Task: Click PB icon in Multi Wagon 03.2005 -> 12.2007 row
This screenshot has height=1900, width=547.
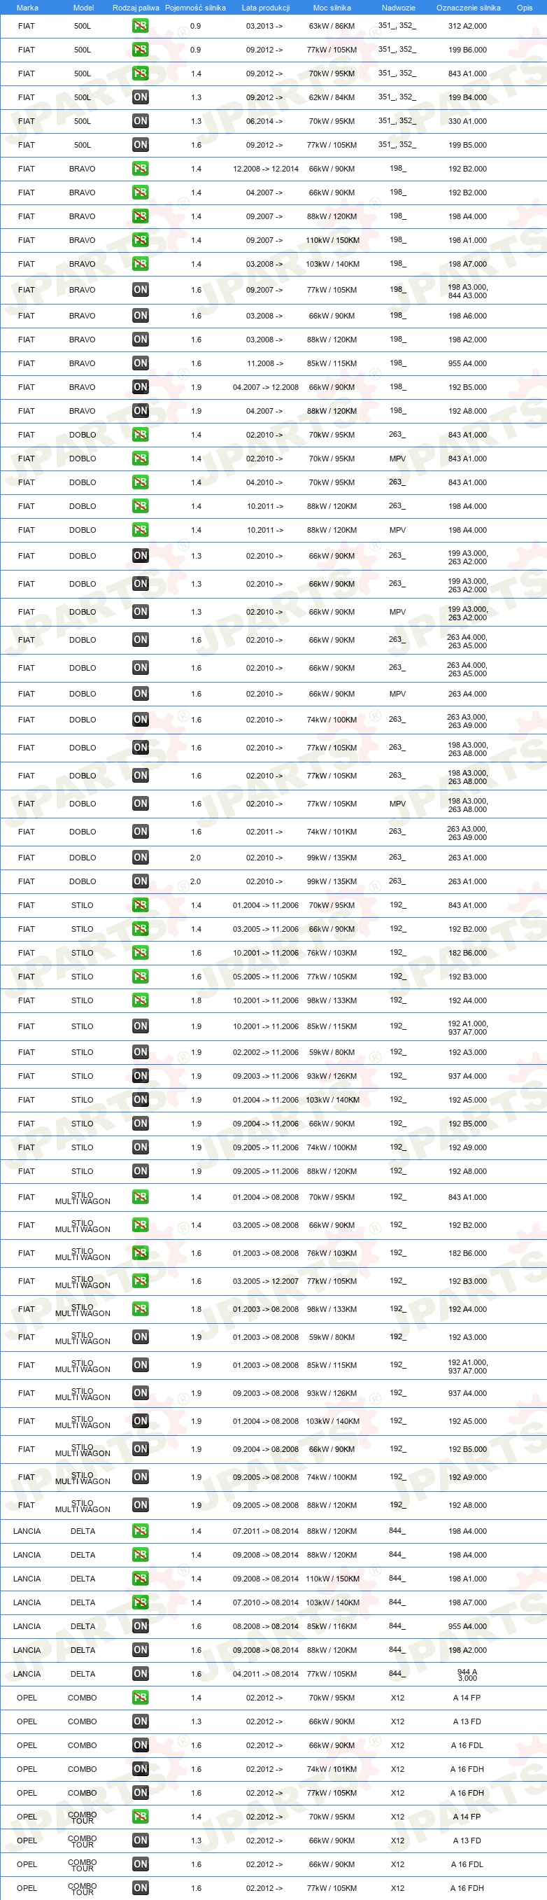Action: pos(140,1281)
